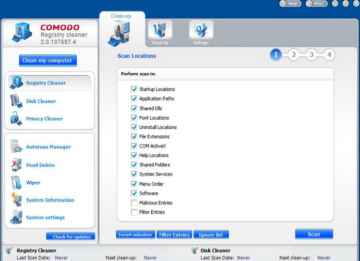Click the Pend Delete icon
This screenshot has height=261, width=360.
16,165
